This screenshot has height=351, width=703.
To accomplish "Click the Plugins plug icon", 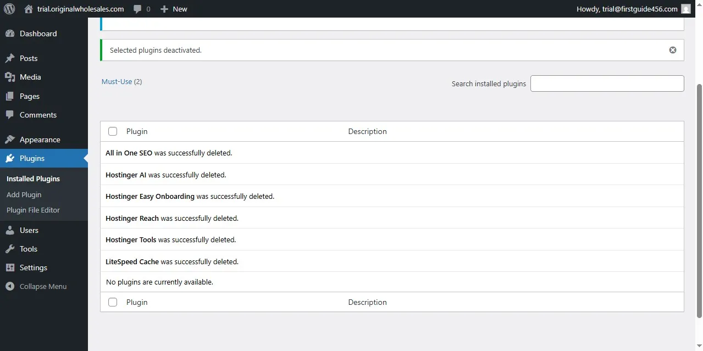I will (11, 158).
